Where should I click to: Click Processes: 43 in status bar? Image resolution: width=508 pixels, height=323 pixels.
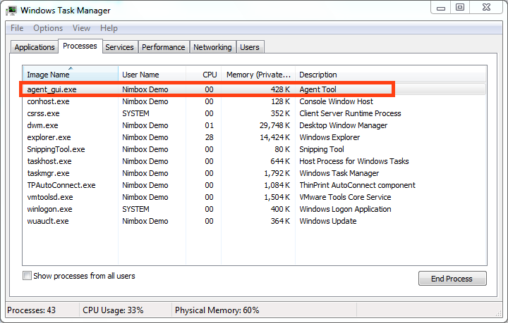[x=32, y=310]
